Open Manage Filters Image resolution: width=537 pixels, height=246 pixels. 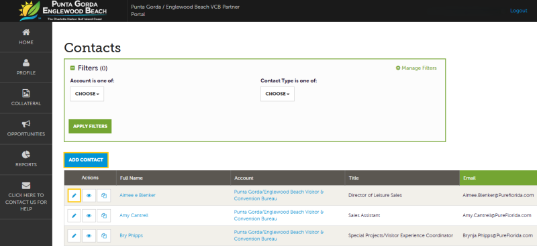(x=416, y=68)
